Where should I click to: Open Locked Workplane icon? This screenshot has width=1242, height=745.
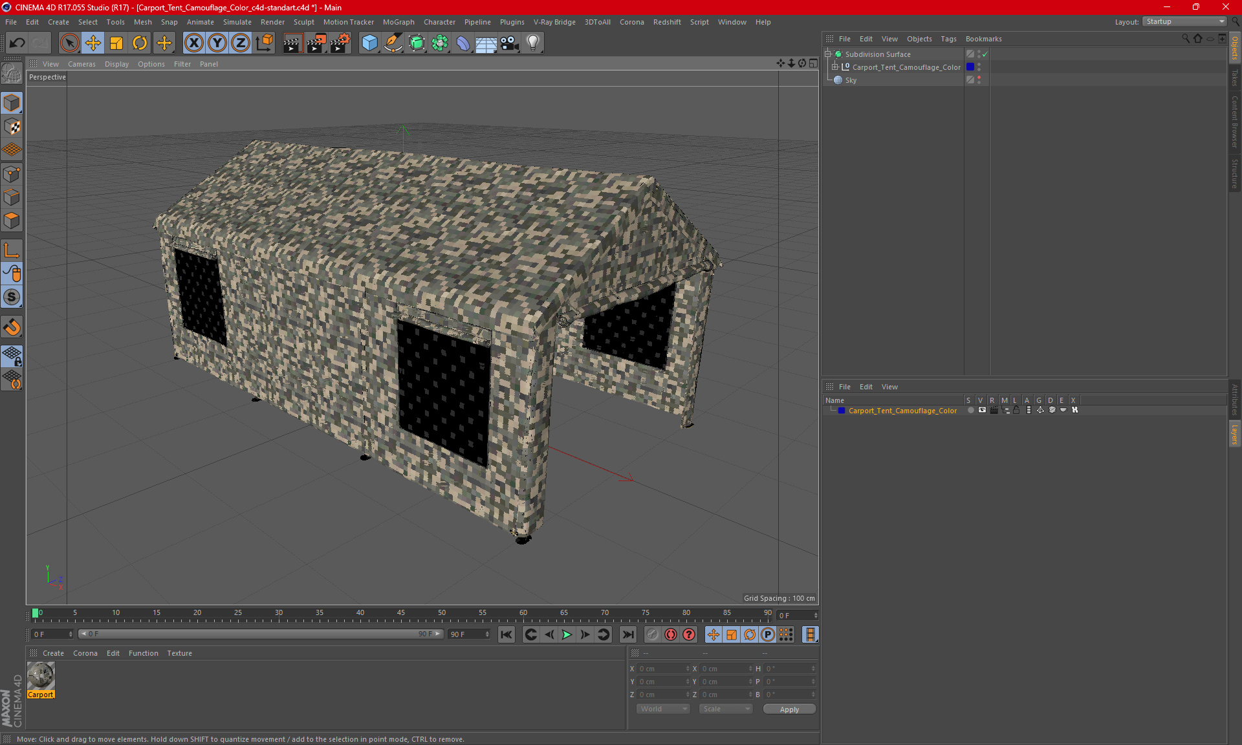pos(12,356)
